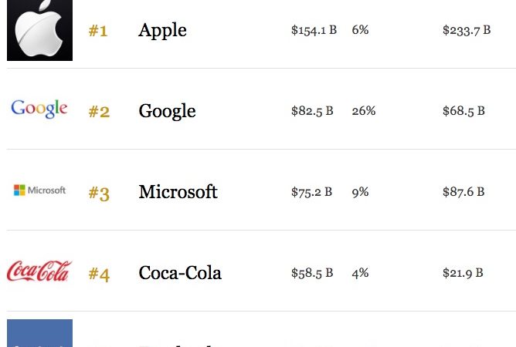Viewport: 516px width, 347px height.
Task: Click Google's 26% change value
Action: click(363, 111)
